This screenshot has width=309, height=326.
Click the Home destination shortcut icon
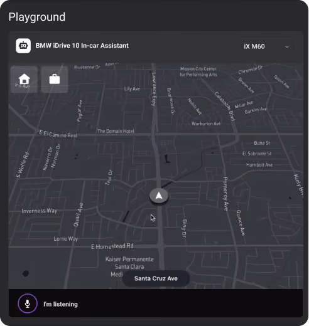click(24, 80)
